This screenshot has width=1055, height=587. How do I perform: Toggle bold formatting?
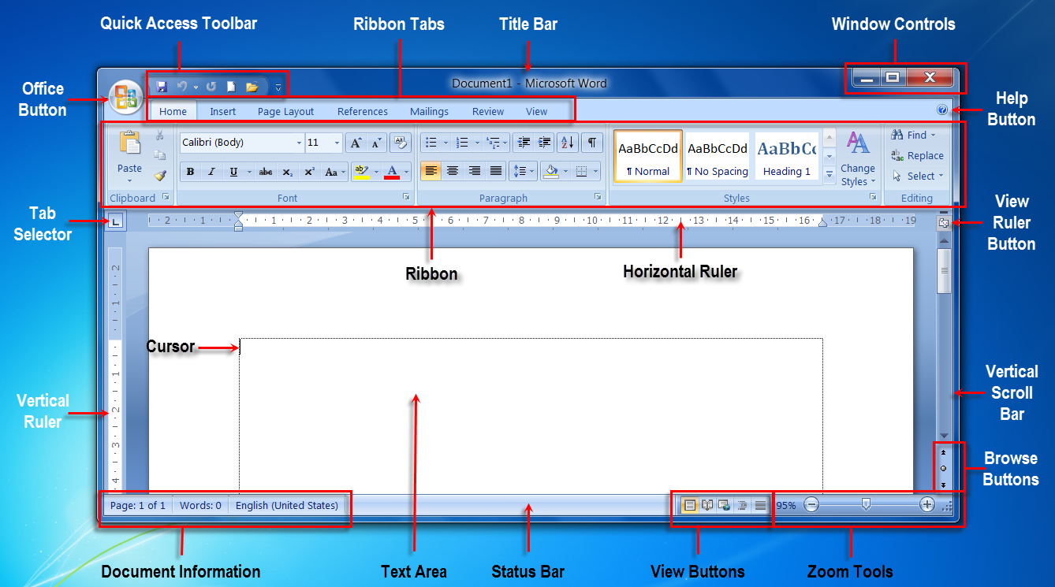pos(189,172)
